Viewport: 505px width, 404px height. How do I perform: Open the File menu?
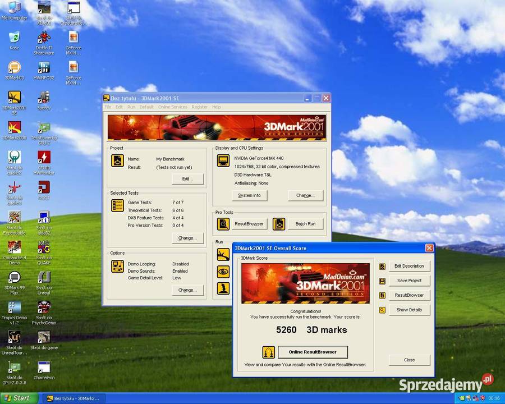[107, 107]
